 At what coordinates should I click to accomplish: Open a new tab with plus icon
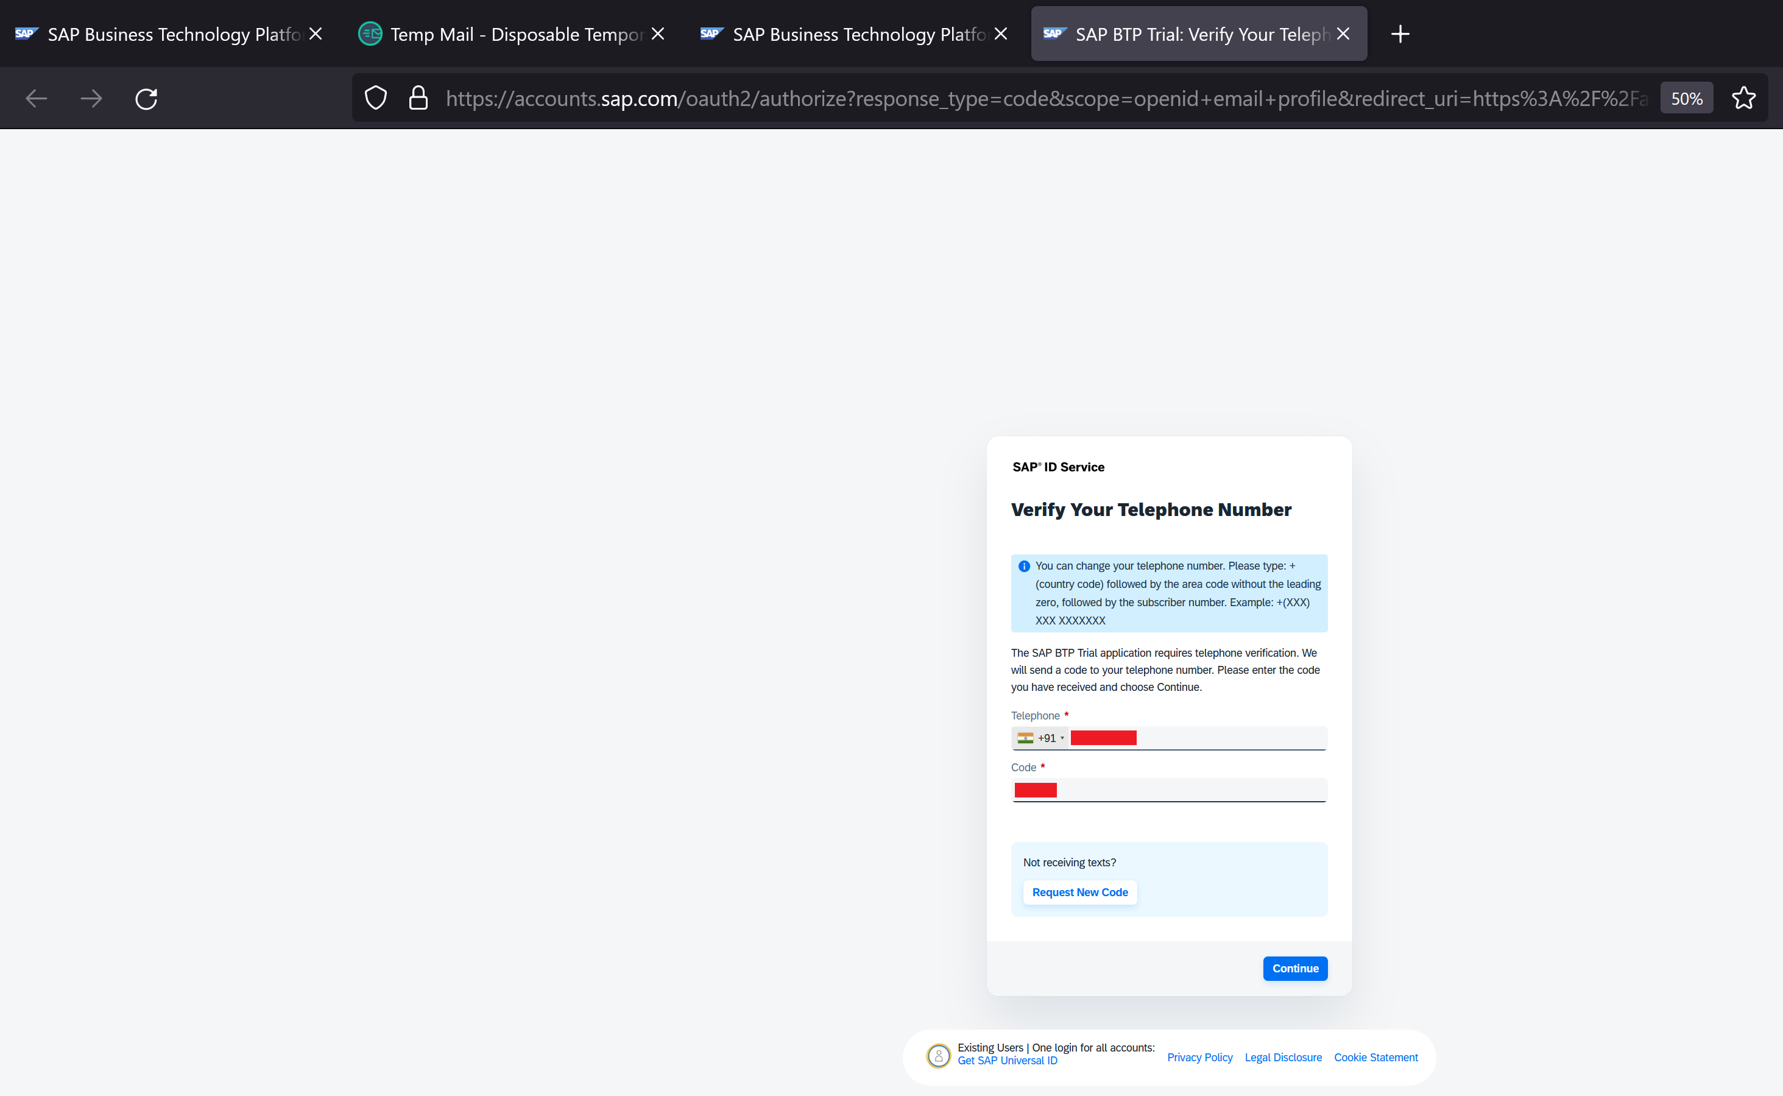[x=1400, y=34]
